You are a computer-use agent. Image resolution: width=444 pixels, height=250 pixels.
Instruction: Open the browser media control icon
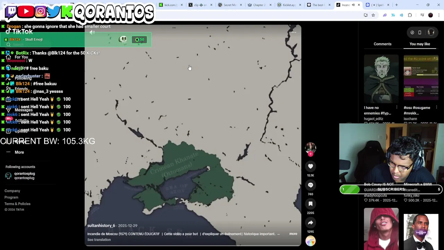coord(422,15)
